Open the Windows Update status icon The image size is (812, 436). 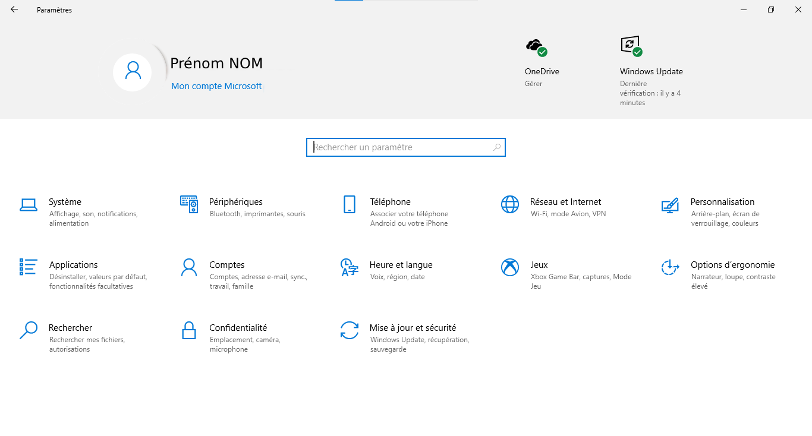click(631, 46)
